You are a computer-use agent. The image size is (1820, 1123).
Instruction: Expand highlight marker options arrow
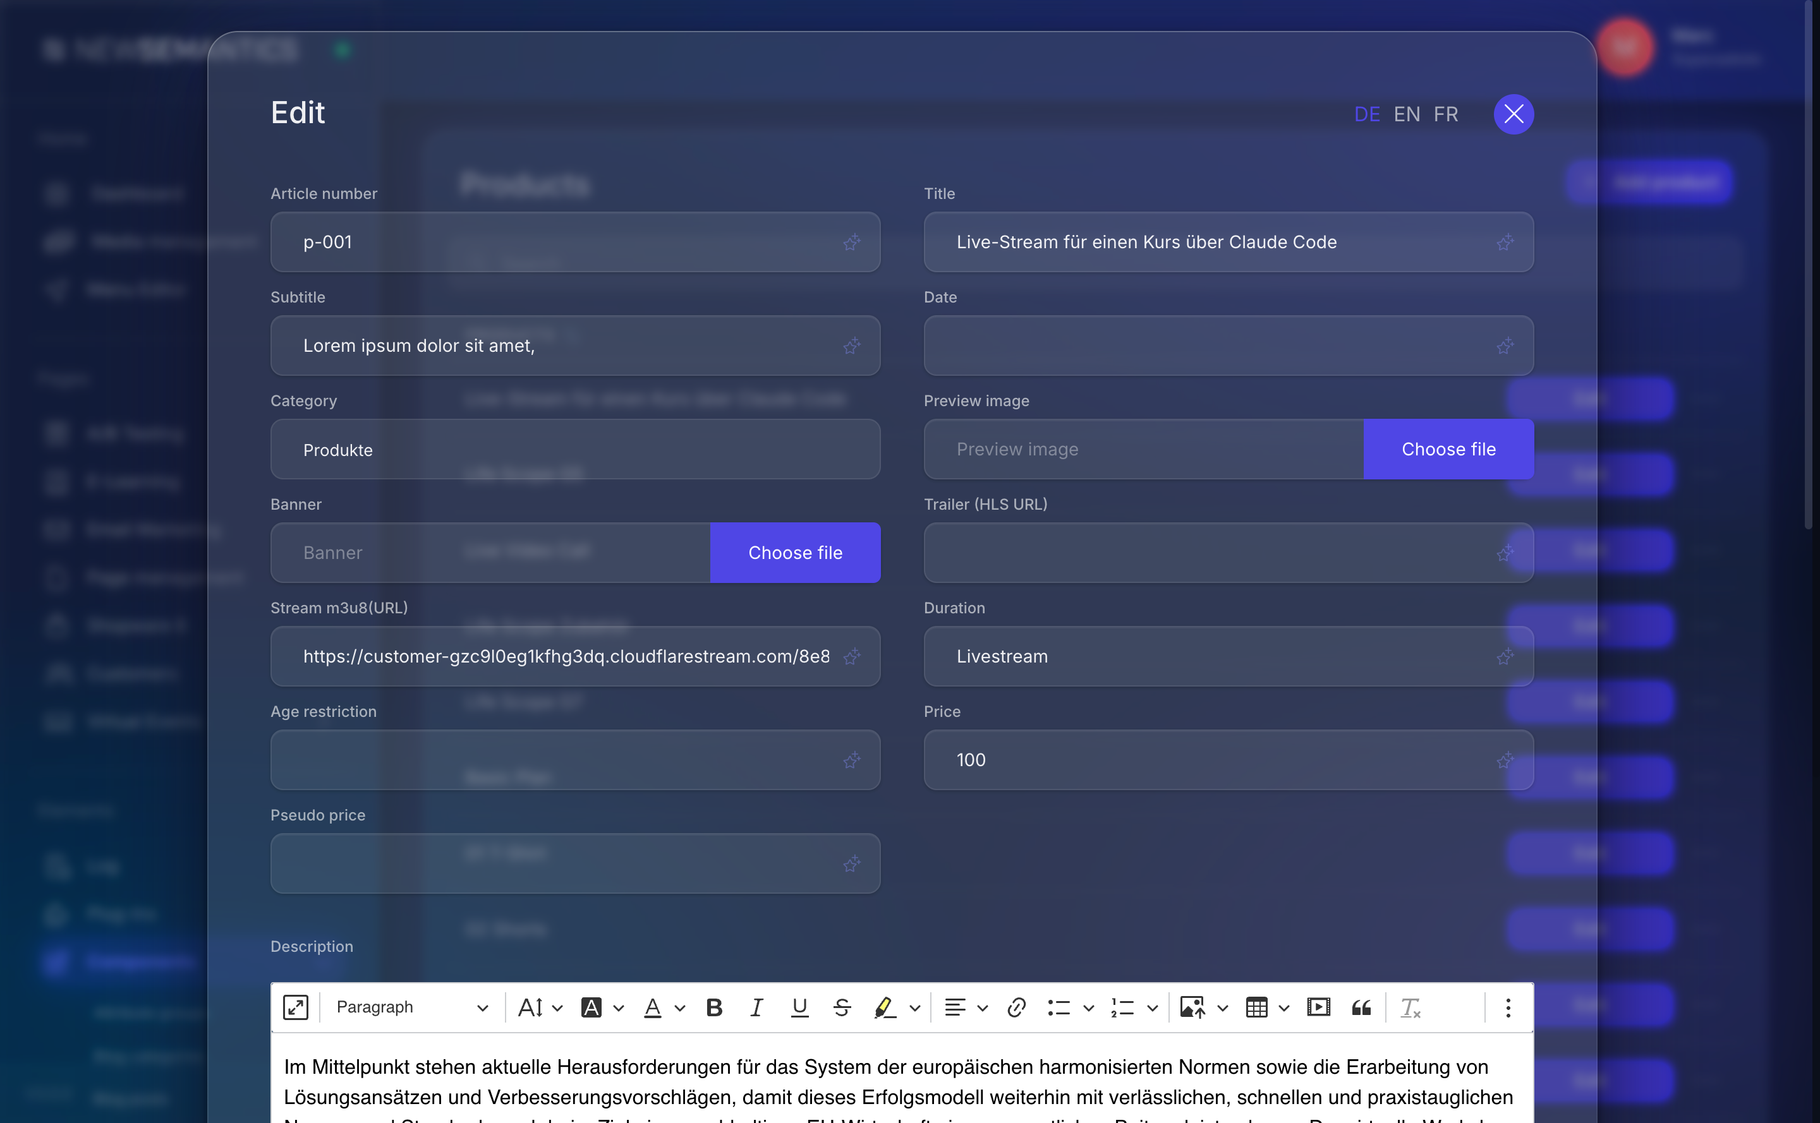915,1008
